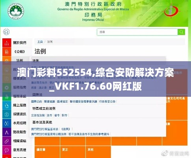
Task: Click the orange document icon for 《公報》
Action: [7, 52]
